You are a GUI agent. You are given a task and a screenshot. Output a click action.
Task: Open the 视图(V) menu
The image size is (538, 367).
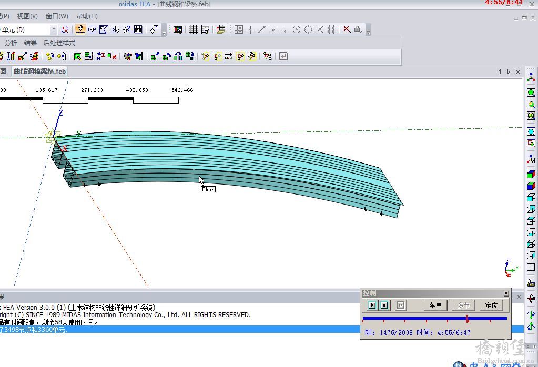pos(27,16)
